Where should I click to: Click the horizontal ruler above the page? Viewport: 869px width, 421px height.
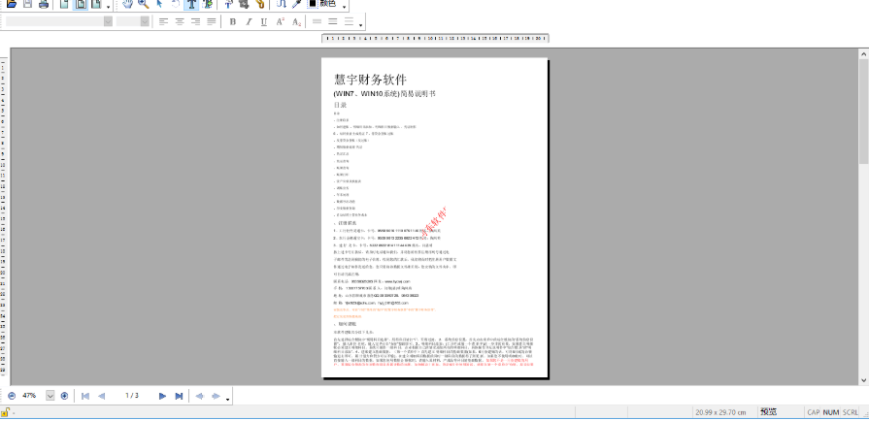click(435, 38)
